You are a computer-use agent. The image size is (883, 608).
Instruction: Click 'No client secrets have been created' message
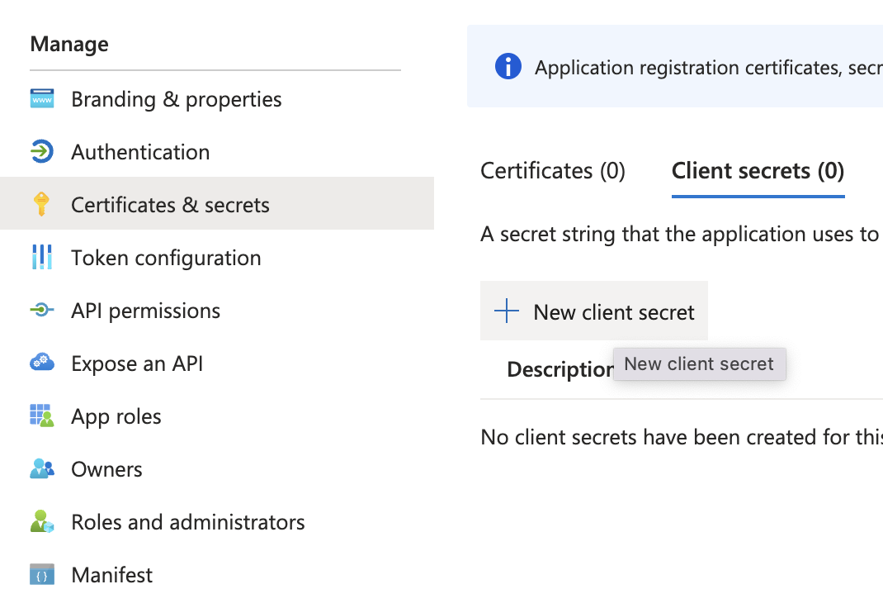pyautogui.click(x=682, y=437)
